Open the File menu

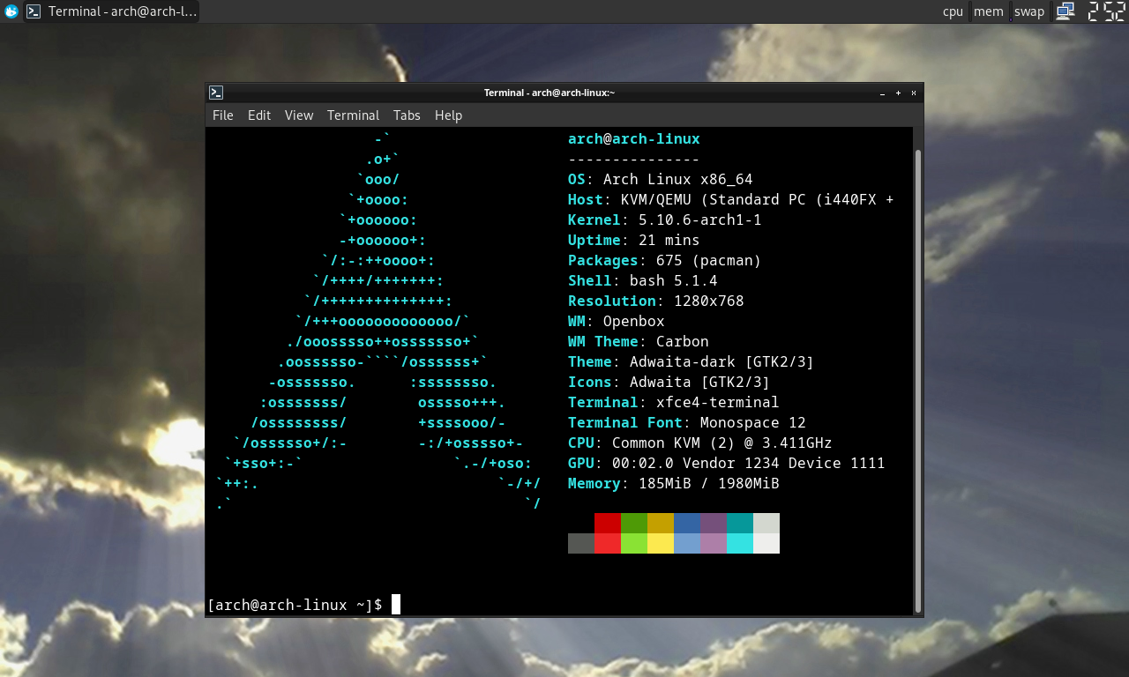coord(223,115)
